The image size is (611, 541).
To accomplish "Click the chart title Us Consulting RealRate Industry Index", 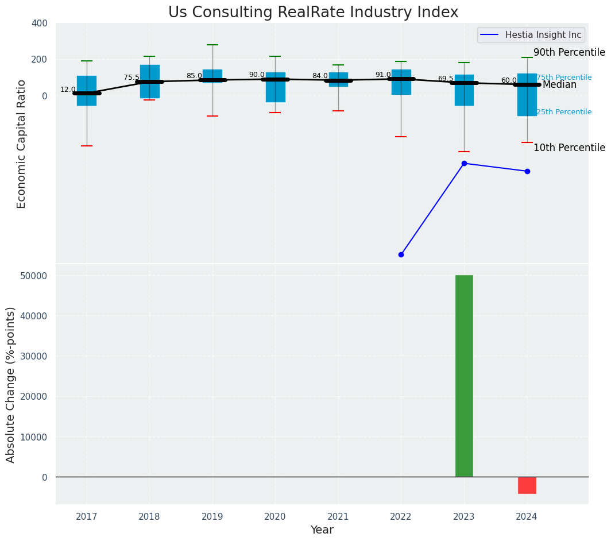I will tap(313, 13).
